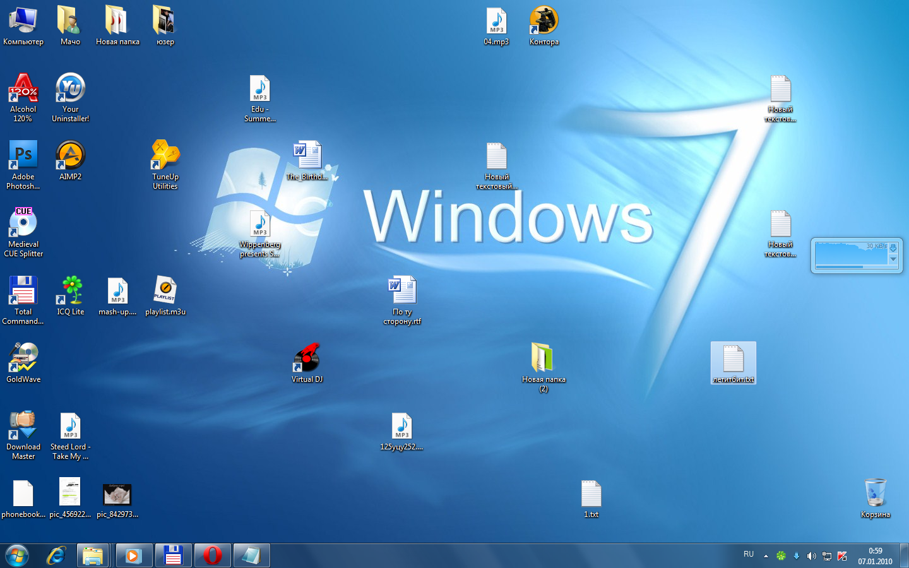Select the GoldWave shortcut
Image resolution: width=909 pixels, height=568 pixels.
(23, 363)
